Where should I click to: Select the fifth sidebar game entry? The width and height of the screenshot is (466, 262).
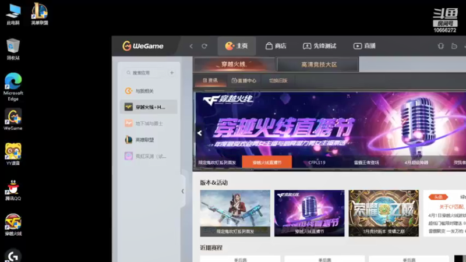[149, 156]
